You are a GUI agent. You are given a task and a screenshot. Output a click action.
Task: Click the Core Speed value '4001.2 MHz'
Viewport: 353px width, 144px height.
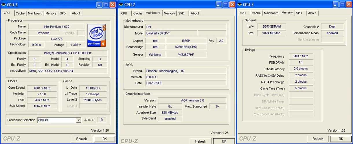[42, 88]
